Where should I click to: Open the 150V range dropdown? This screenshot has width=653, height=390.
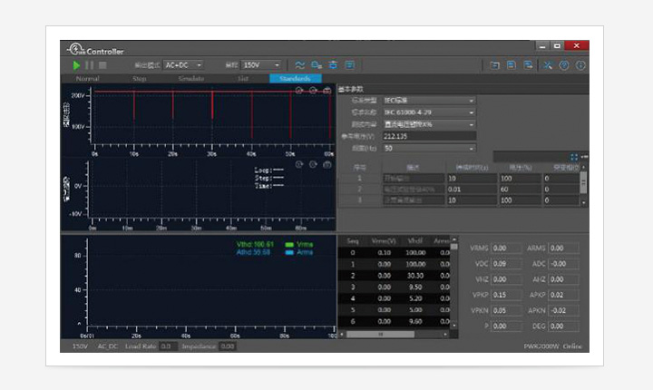coord(265,65)
